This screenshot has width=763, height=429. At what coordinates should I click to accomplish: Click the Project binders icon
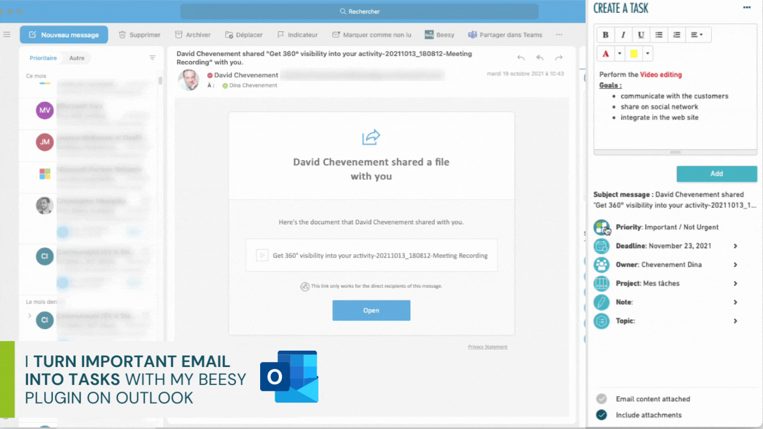point(601,283)
